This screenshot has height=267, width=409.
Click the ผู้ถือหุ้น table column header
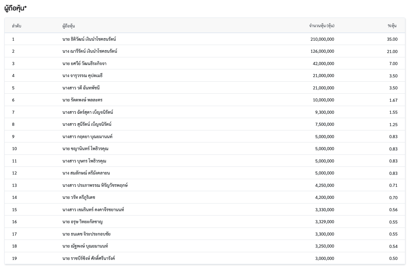point(68,26)
